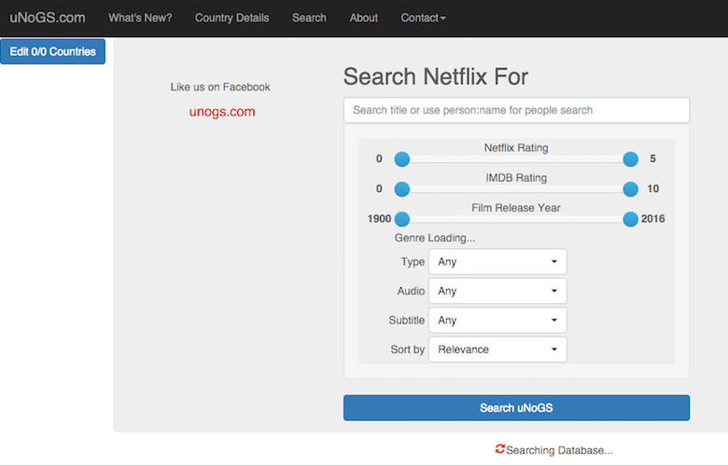
Task: Expand the Contact dropdown menu
Action: point(423,18)
